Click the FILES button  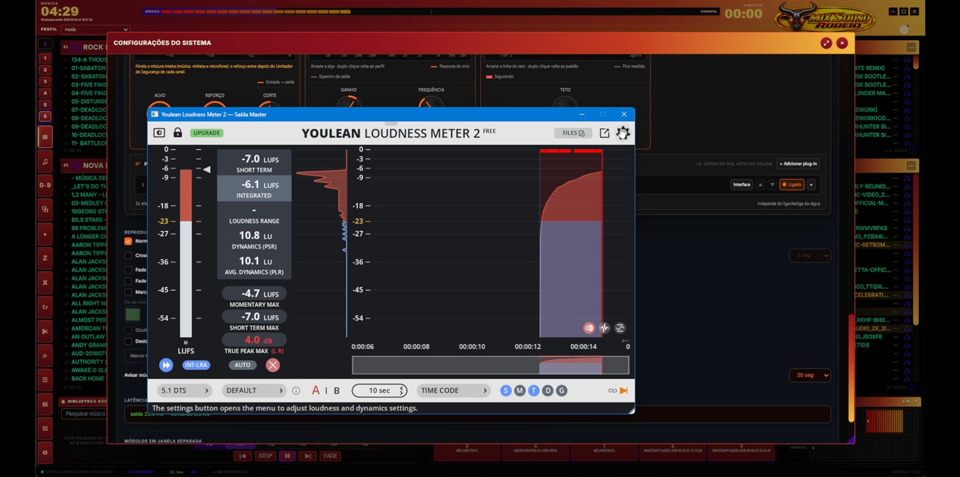coord(573,133)
